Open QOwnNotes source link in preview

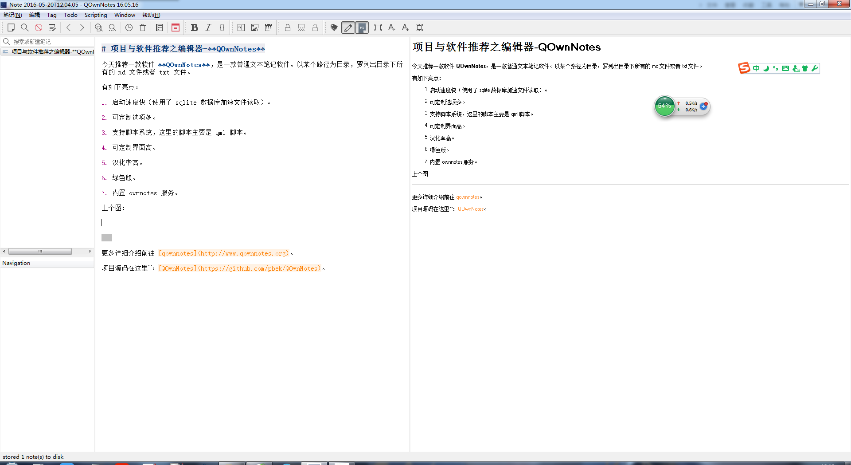[471, 209]
